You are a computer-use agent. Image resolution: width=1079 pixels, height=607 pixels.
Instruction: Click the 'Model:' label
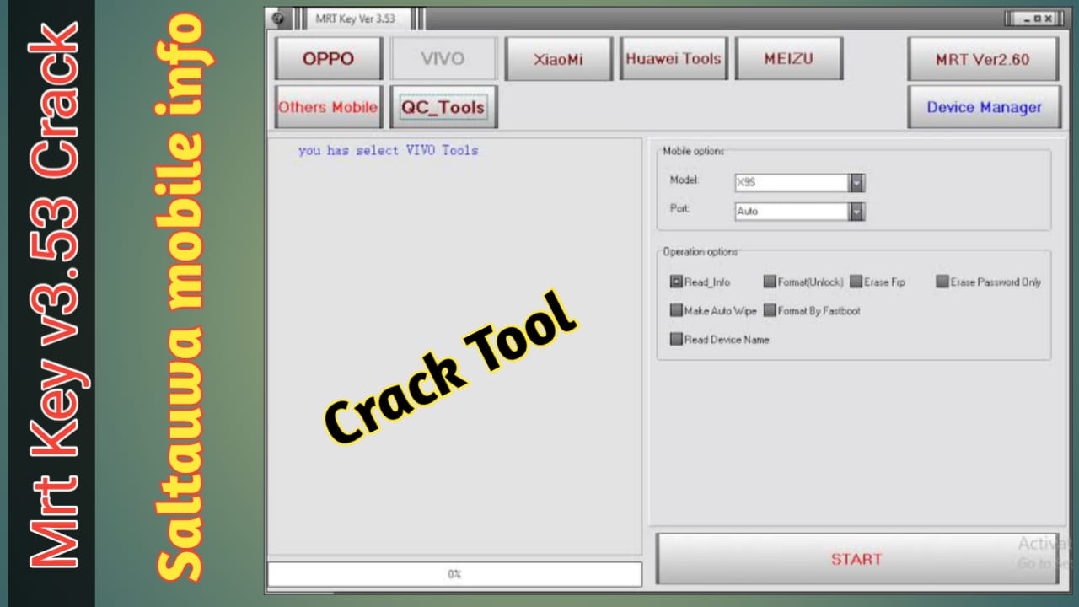[x=684, y=180]
